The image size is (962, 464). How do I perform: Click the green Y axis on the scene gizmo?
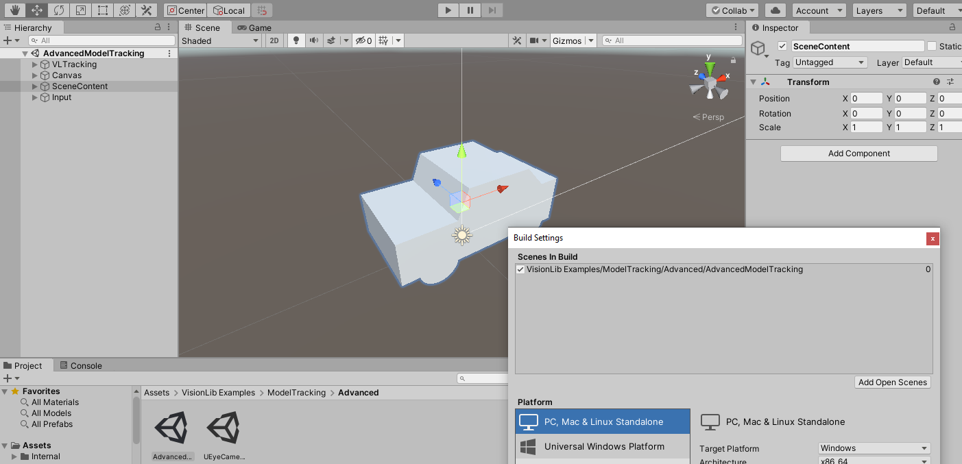click(x=710, y=69)
